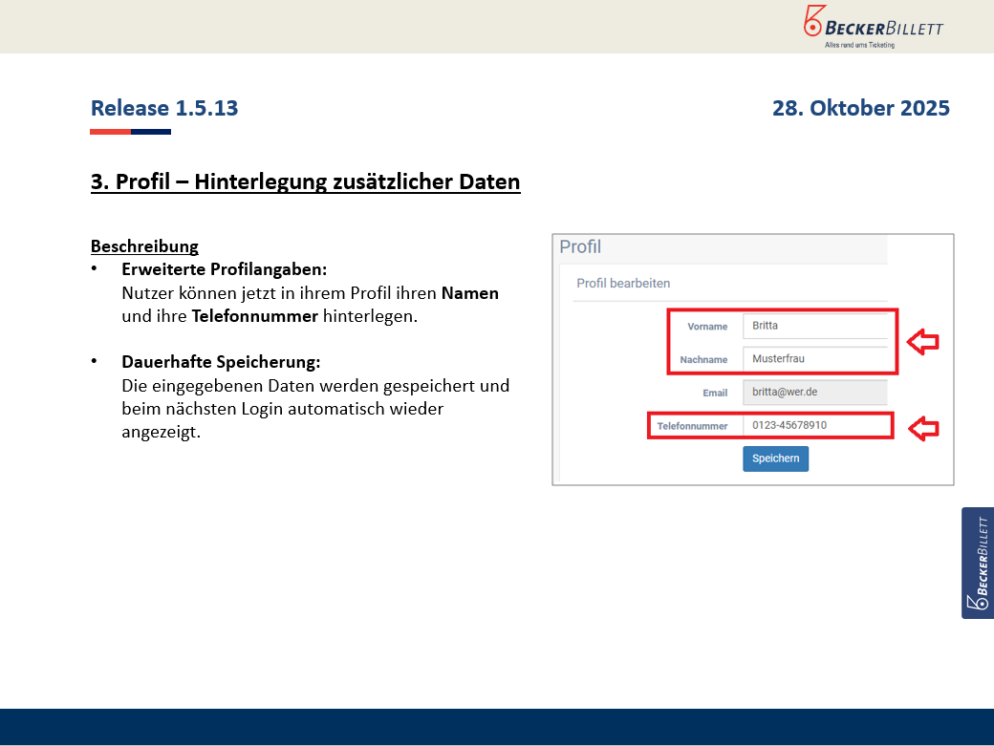Click the date '28. Oktober 2025'
This screenshot has height=746, width=994.
point(860,108)
